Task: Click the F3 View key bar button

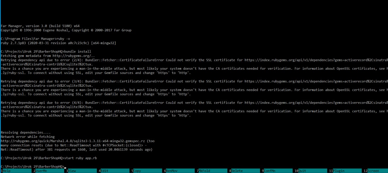Action: [x=82, y=171]
